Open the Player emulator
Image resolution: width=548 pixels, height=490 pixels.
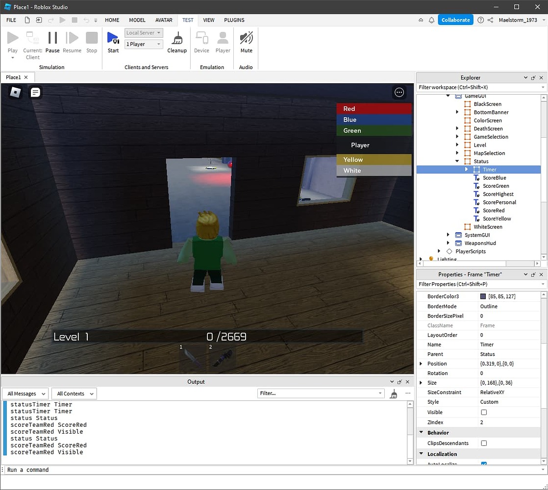coord(223,41)
